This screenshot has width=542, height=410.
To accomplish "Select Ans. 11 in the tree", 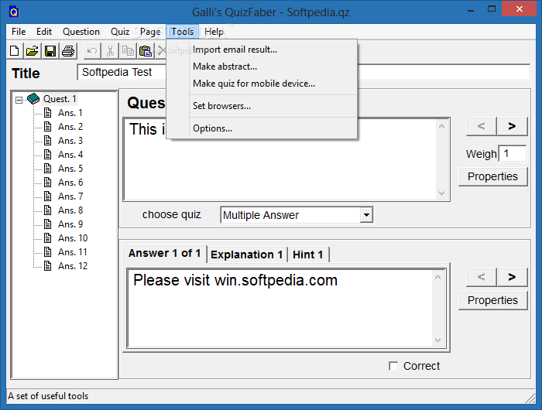I will (72, 252).
